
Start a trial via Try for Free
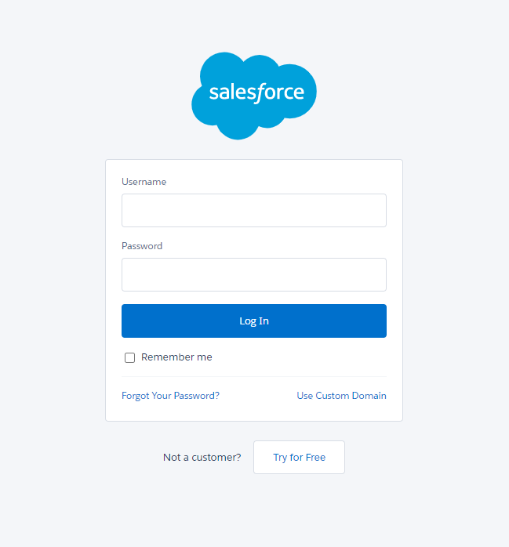tap(299, 458)
